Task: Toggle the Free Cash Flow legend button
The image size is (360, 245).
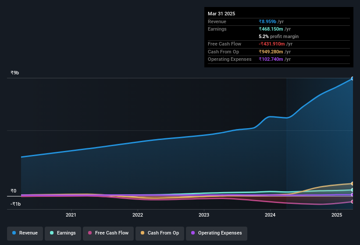Action: [108, 233]
